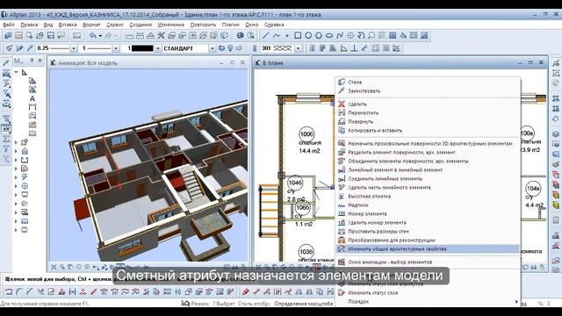Open the Создание menu

tap(140, 25)
